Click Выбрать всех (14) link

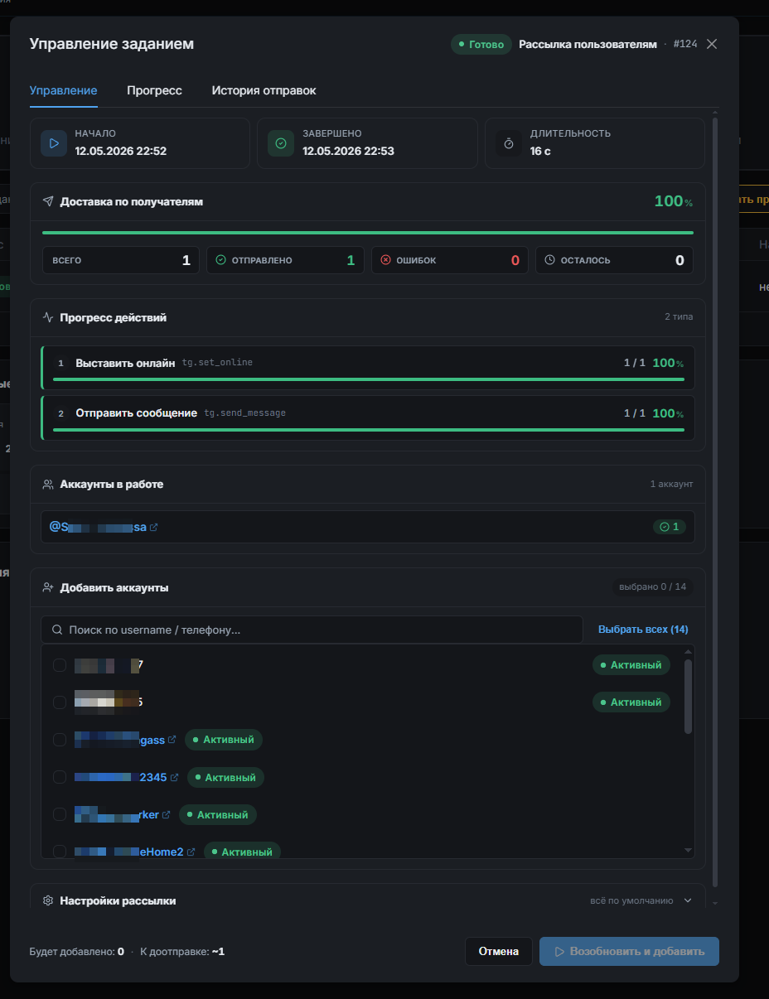[x=643, y=630]
